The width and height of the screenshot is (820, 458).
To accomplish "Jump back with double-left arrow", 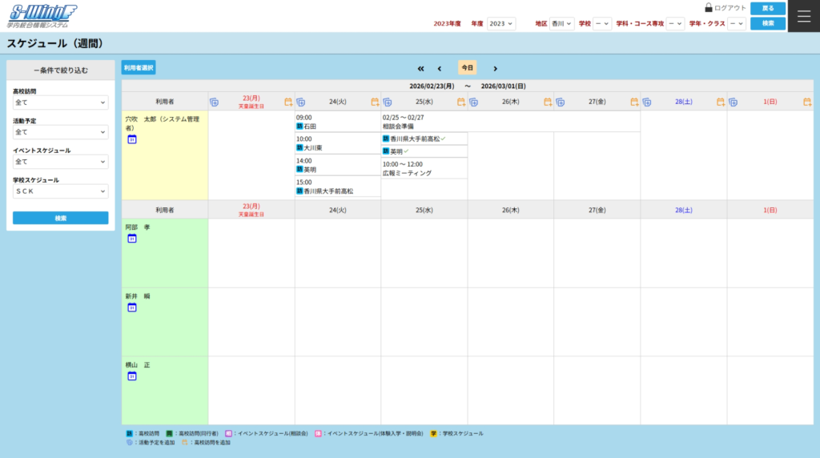I will tap(421, 69).
